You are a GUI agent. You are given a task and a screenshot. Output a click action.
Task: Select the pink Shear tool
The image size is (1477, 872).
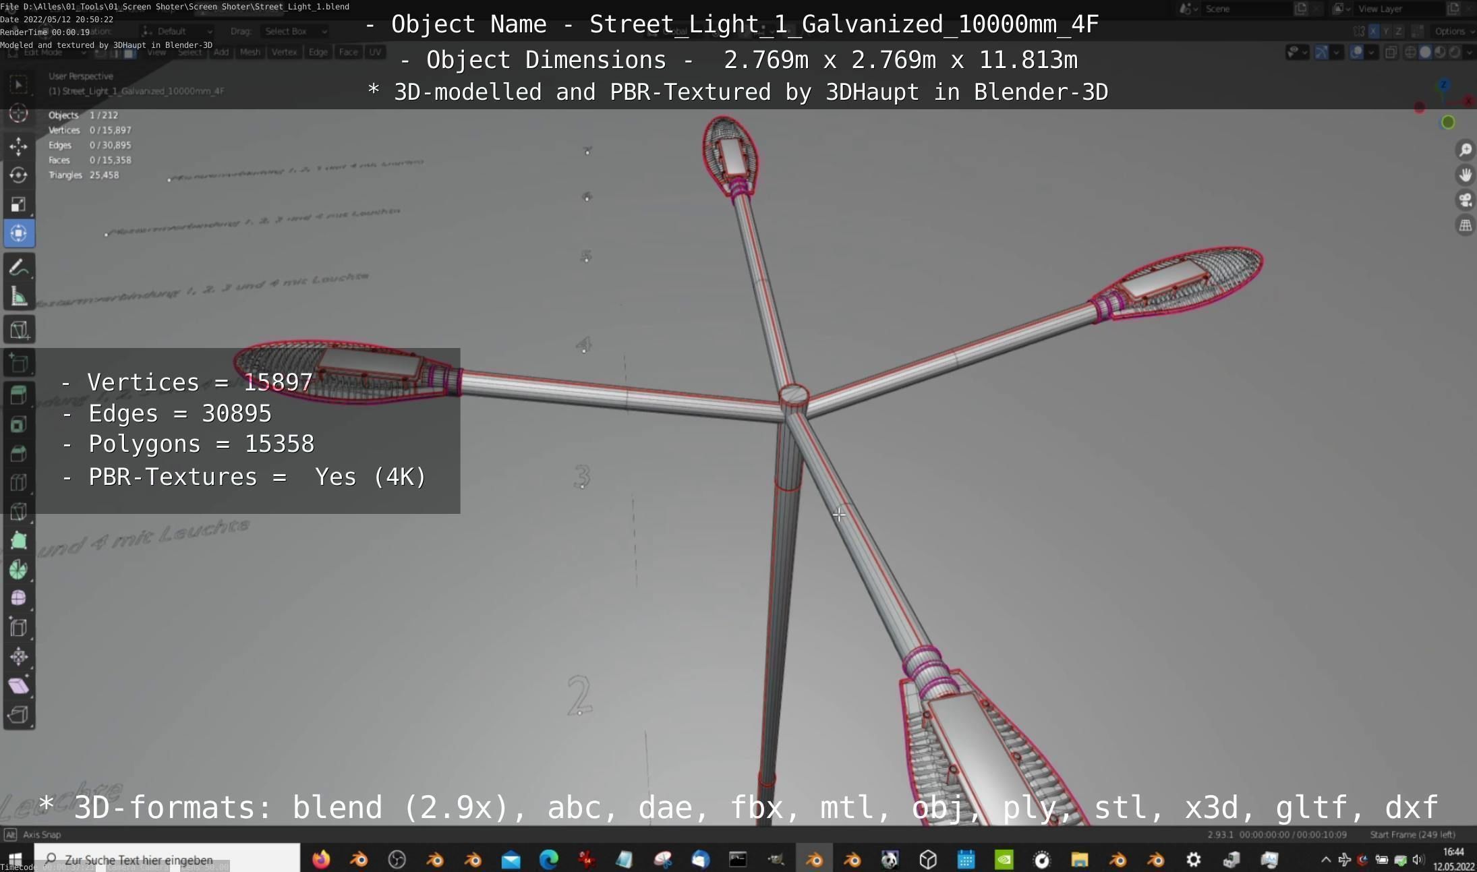[x=18, y=686]
